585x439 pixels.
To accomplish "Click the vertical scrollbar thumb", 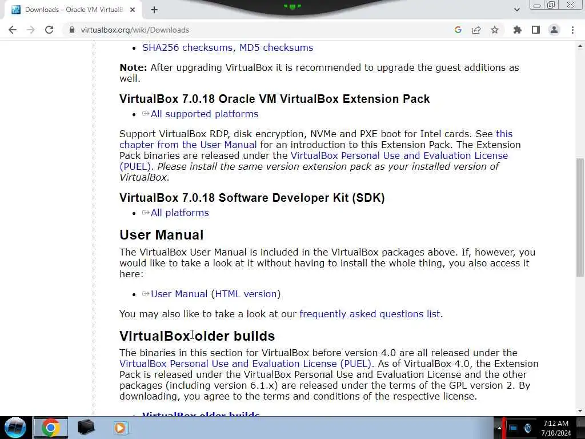I will pyautogui.click(x=580, y=217).
